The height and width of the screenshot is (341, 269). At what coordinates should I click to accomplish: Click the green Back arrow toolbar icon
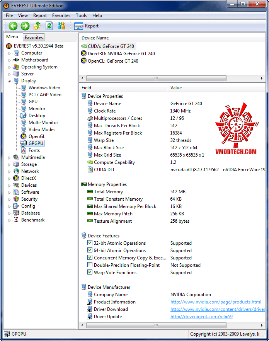tap(13, 26)
